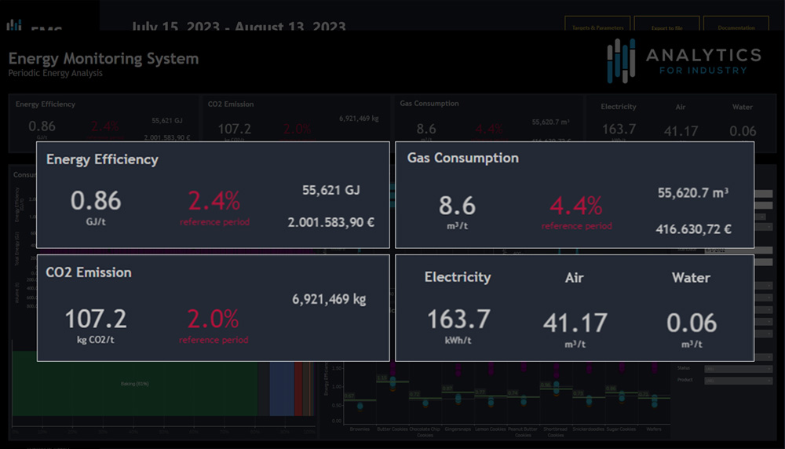This screenshot has width=785, height=449.
Task: Select the Brownies data point in chart
Action: click(x=359, y=405)
